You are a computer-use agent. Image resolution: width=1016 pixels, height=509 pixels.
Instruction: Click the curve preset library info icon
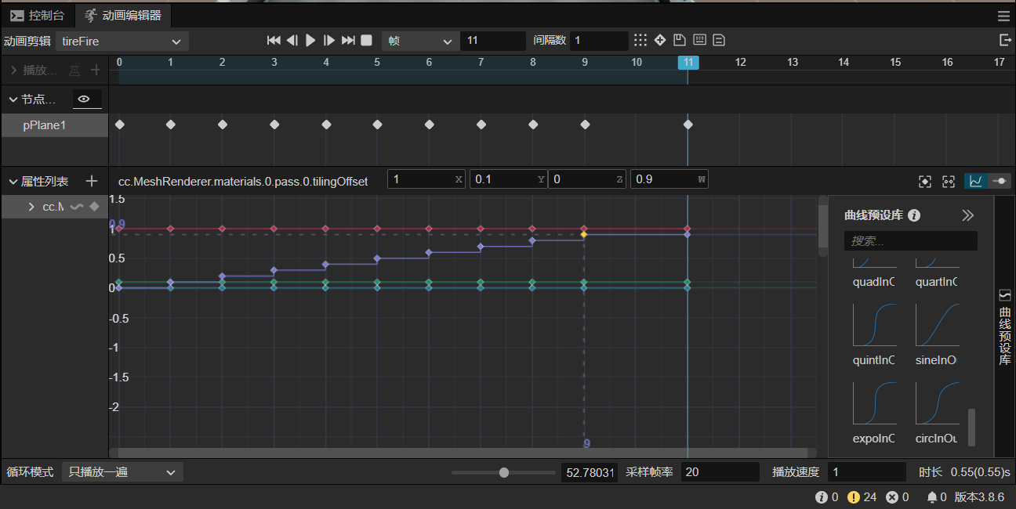point(914,215)
